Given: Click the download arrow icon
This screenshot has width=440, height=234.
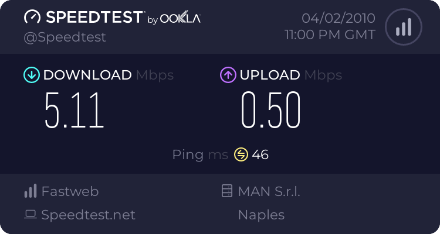Looking at the screenshot, I should (x=31, y=75).
